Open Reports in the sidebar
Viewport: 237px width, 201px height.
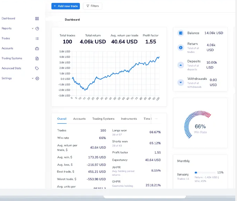point(7,28)
